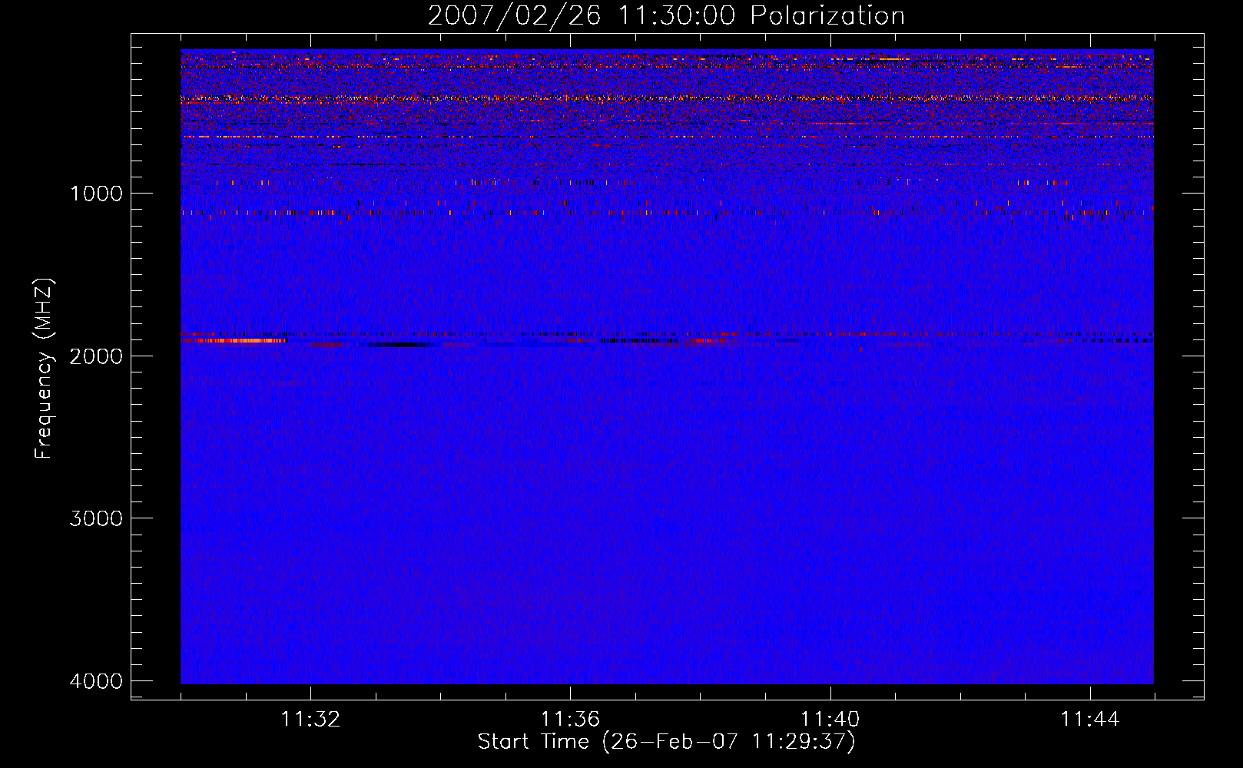The image size is (1243, 768).
Task: Click the 1000 frequency tick label
Action: click(x=97, y=193)
